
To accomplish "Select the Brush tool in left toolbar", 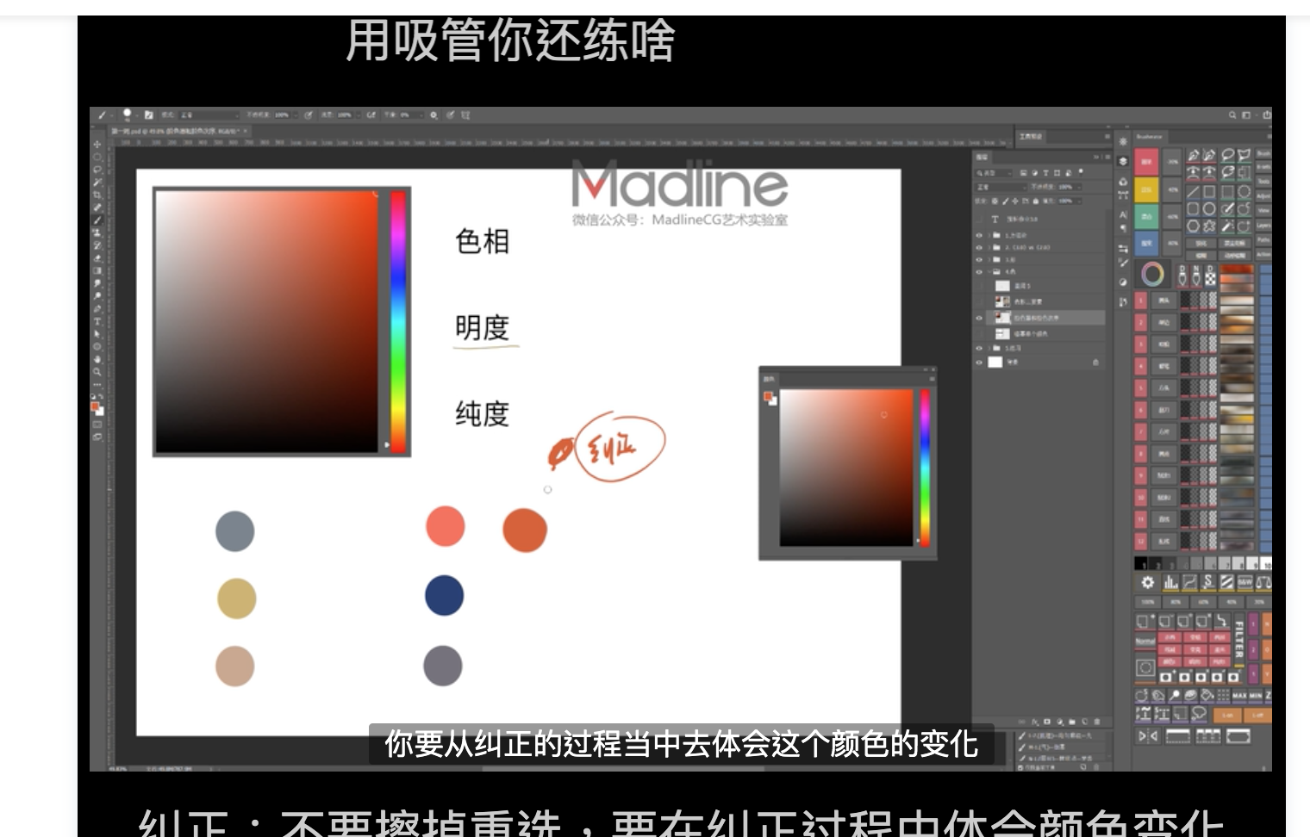I will pos(97,220).
